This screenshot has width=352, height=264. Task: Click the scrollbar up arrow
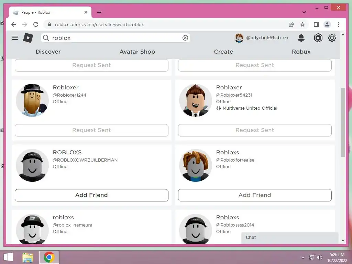coord(343,34)
